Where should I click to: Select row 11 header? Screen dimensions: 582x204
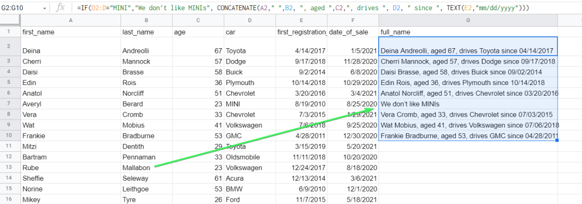coord(10,146)
